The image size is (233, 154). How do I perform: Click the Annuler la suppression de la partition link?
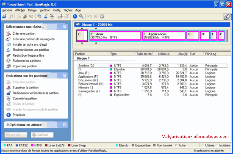[35, 109]
